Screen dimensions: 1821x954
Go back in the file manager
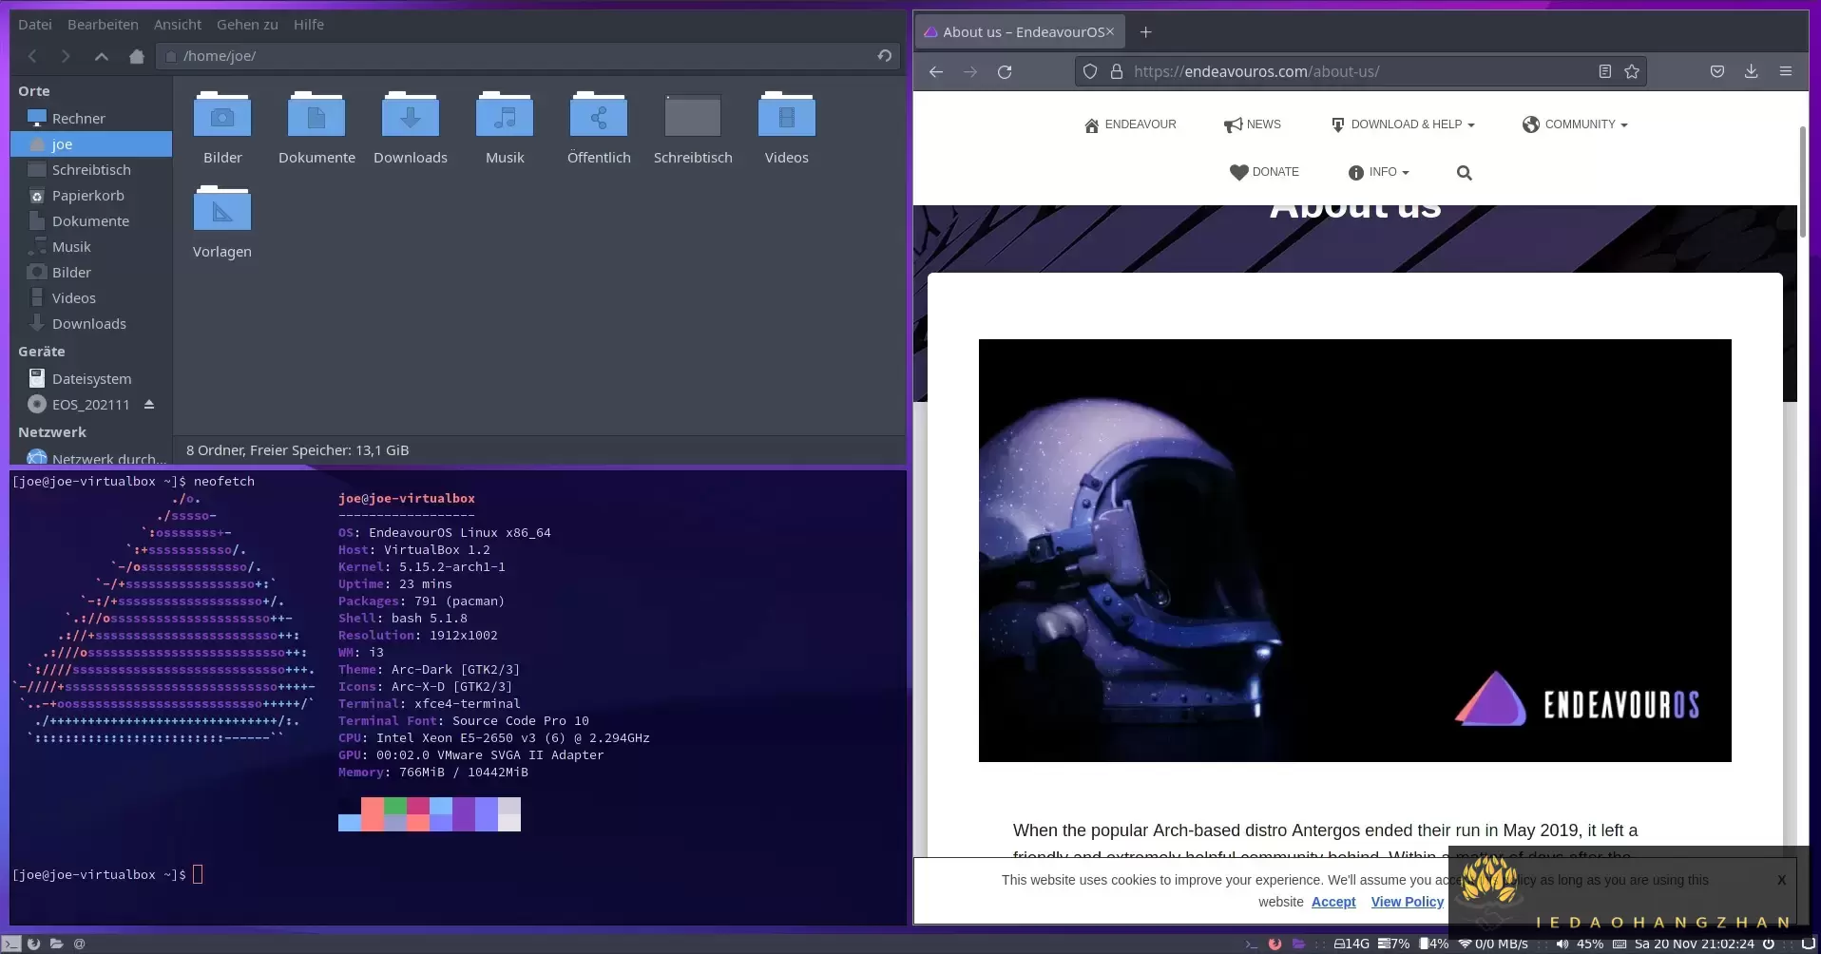coord(33,56)
